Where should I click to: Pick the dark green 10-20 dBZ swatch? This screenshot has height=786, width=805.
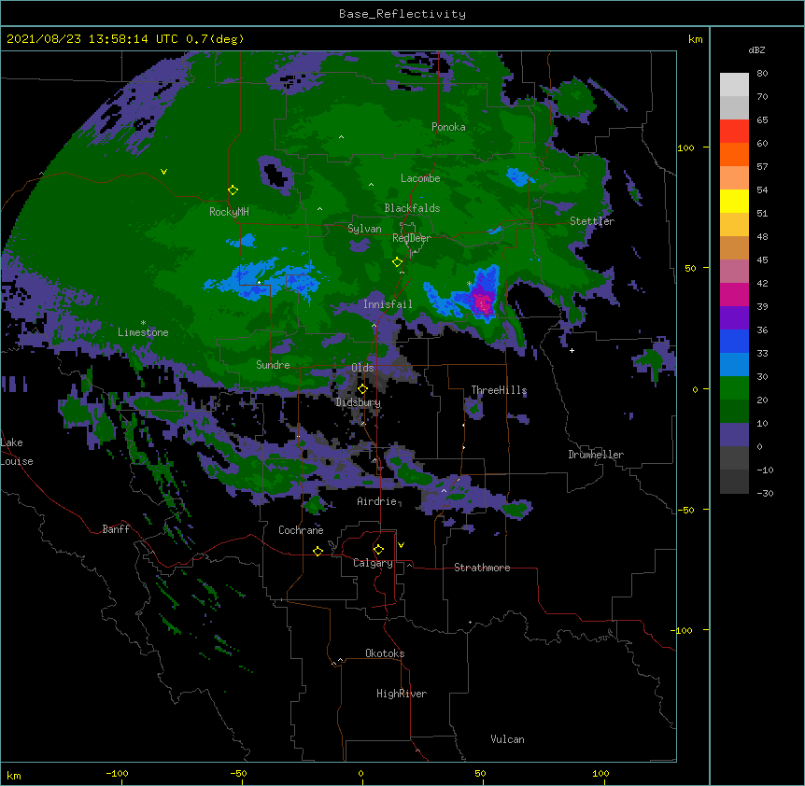click(734, 412)
